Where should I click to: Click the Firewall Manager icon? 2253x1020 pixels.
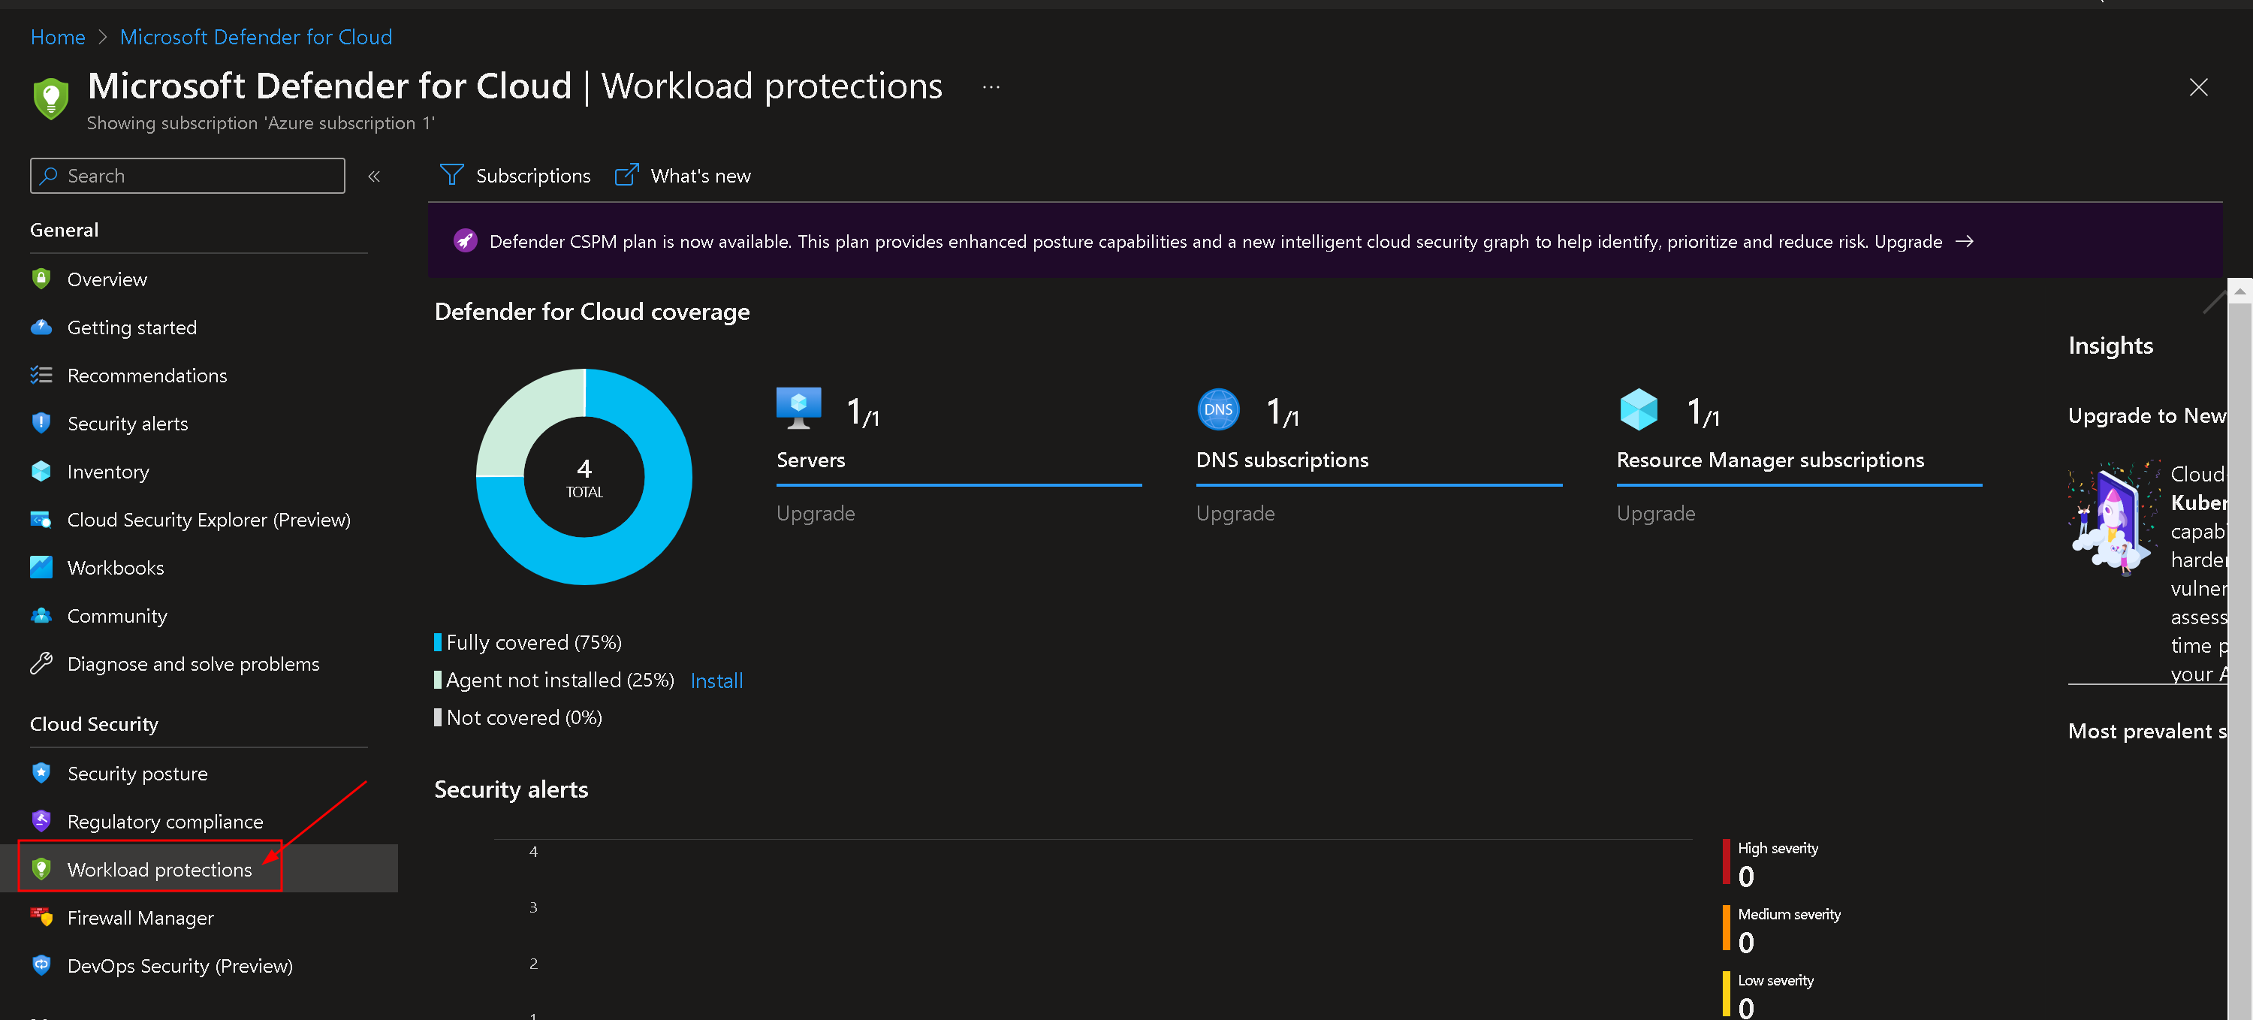coord(41,917)
